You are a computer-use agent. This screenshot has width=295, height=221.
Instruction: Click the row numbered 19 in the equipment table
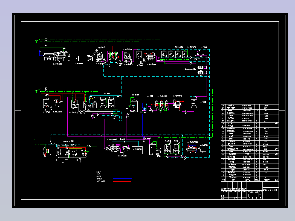point(250,131)
